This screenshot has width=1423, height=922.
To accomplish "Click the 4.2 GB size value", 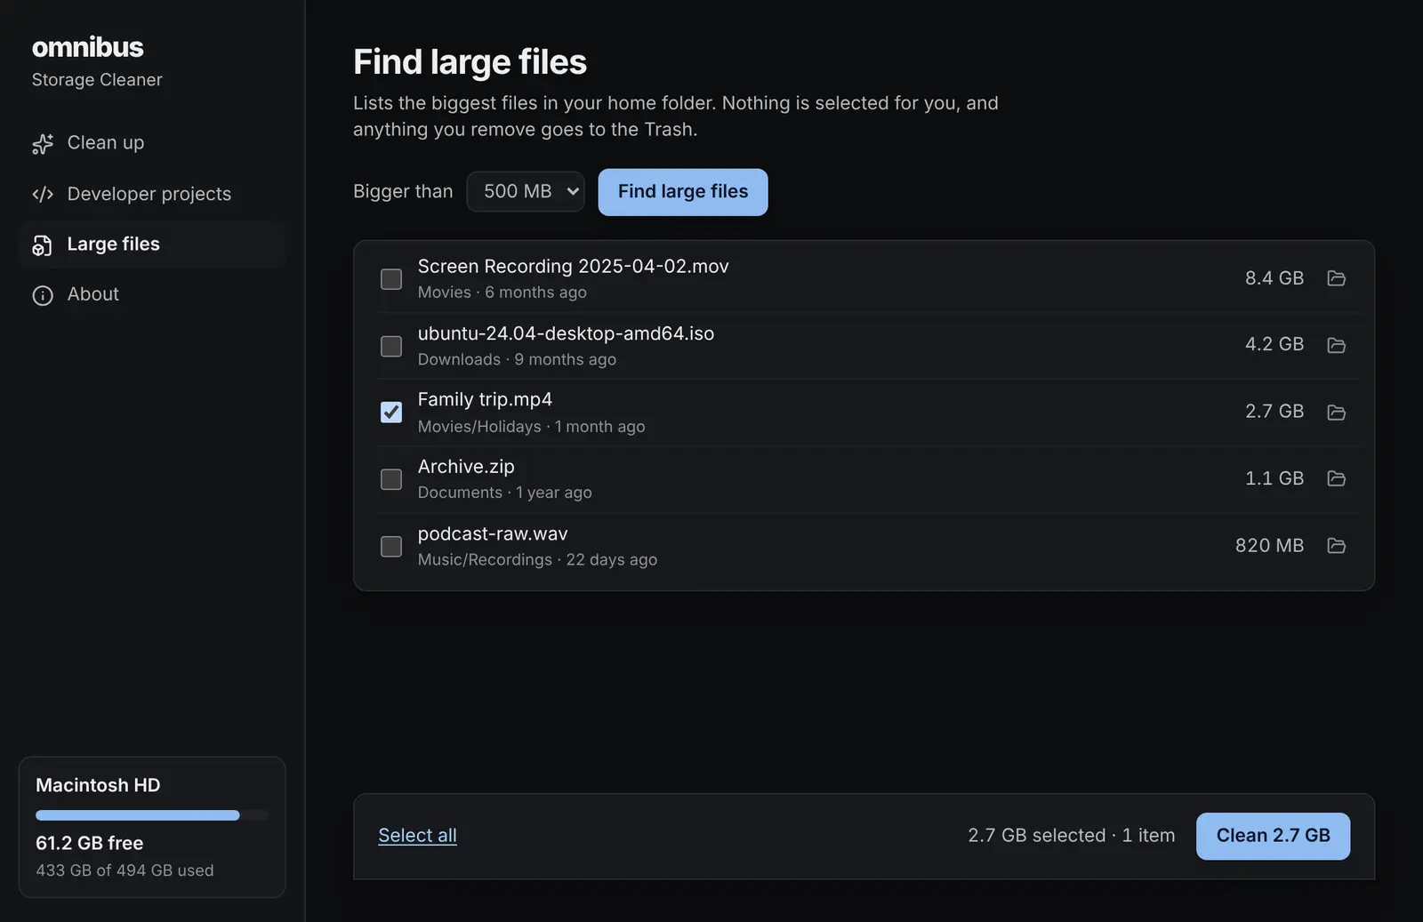I will [1274, 344].
